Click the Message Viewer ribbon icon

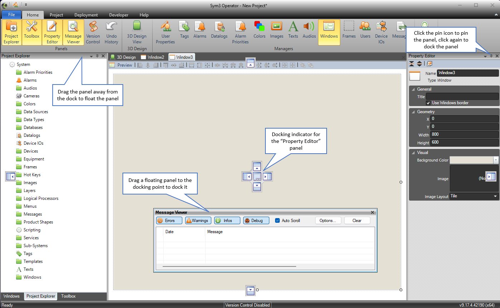[x=73, y=32]
